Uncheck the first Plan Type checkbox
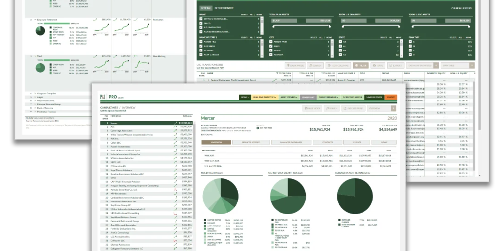The height and width of the screenshot is (251, 503). click(x=410, y=42)
